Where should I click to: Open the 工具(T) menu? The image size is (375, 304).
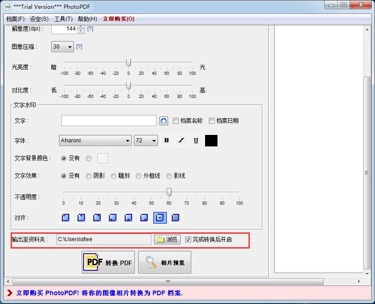coord(63,19)
